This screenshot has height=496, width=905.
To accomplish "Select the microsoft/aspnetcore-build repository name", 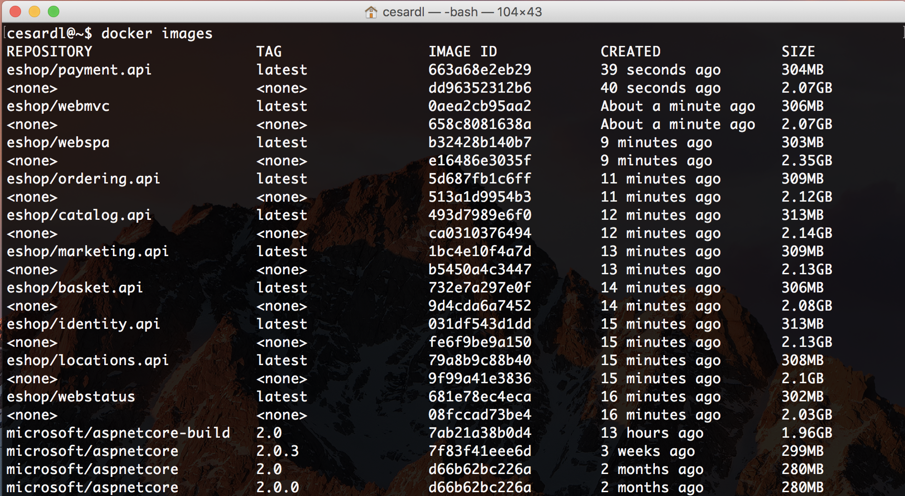I will pyautogui.click(x=118, y=433).
